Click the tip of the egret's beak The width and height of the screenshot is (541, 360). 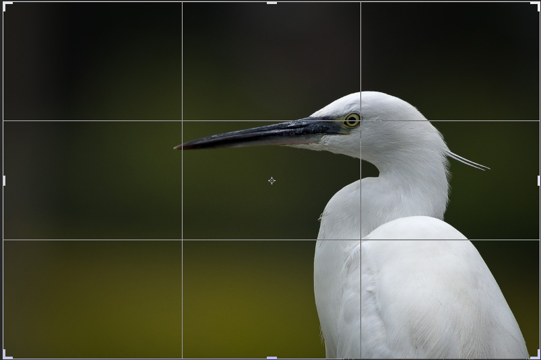[x=177, y=147]
